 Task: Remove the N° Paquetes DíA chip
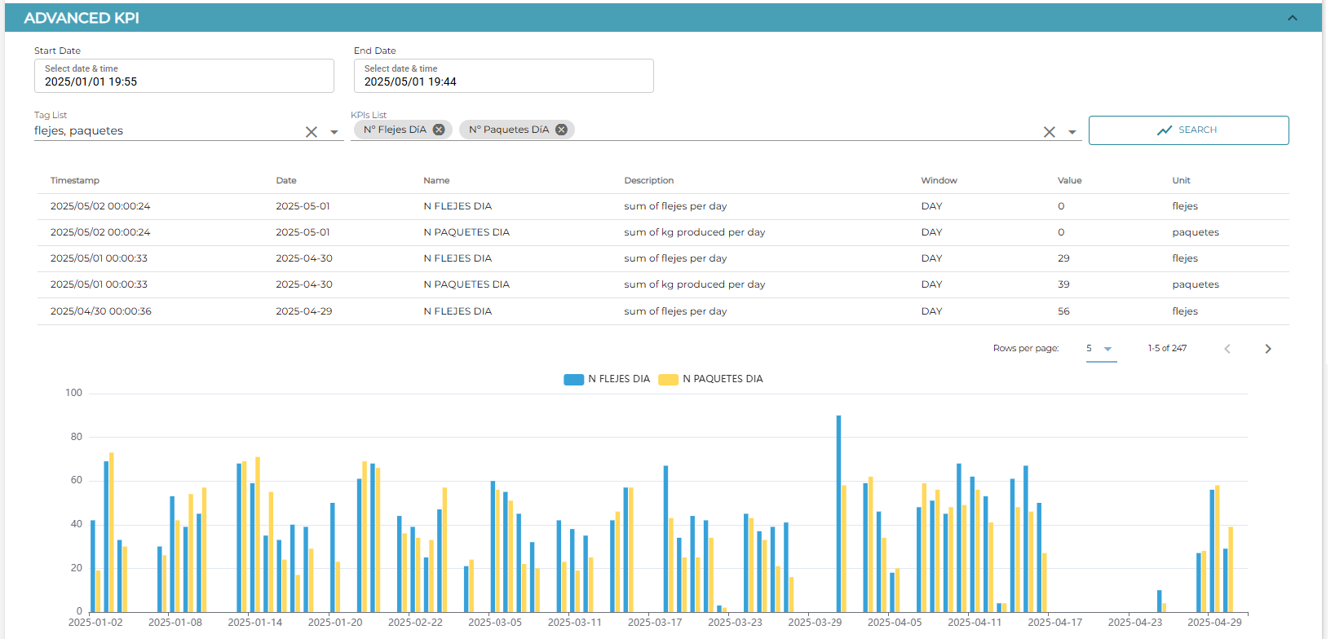(561, 130)
